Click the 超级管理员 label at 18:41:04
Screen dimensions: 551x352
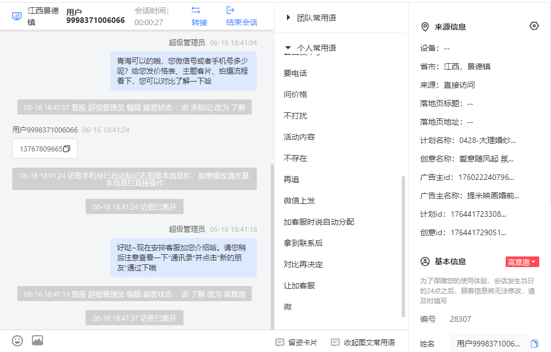coord(187,43)
